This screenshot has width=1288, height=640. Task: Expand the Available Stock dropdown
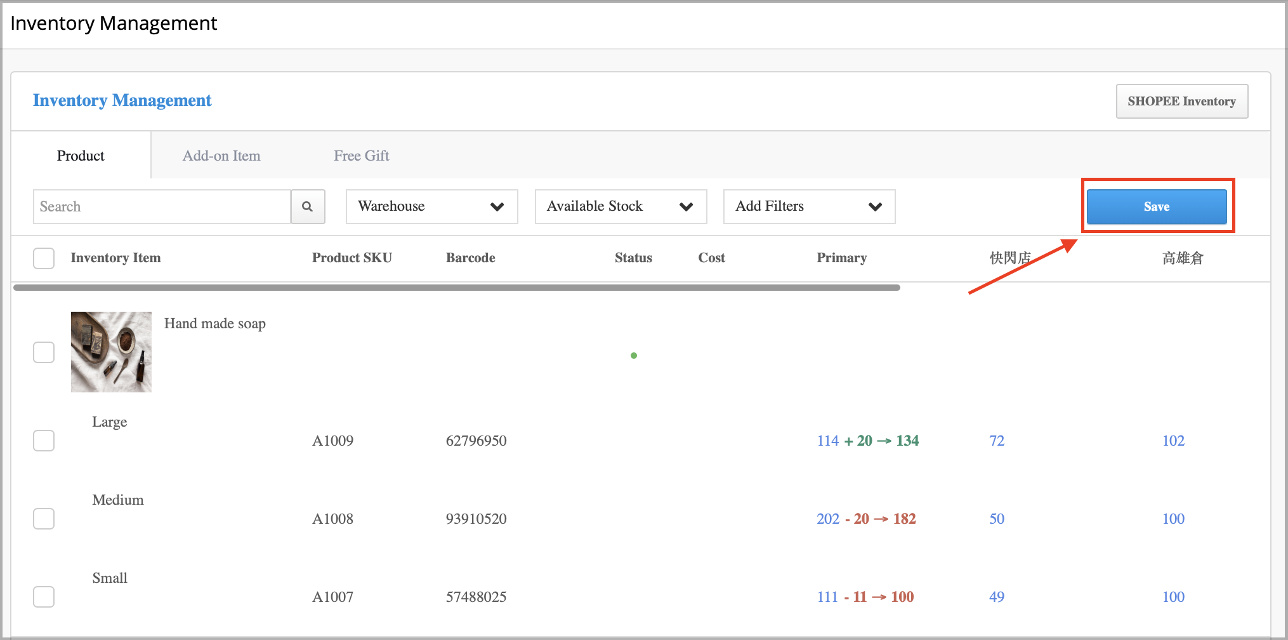point(621,206)
